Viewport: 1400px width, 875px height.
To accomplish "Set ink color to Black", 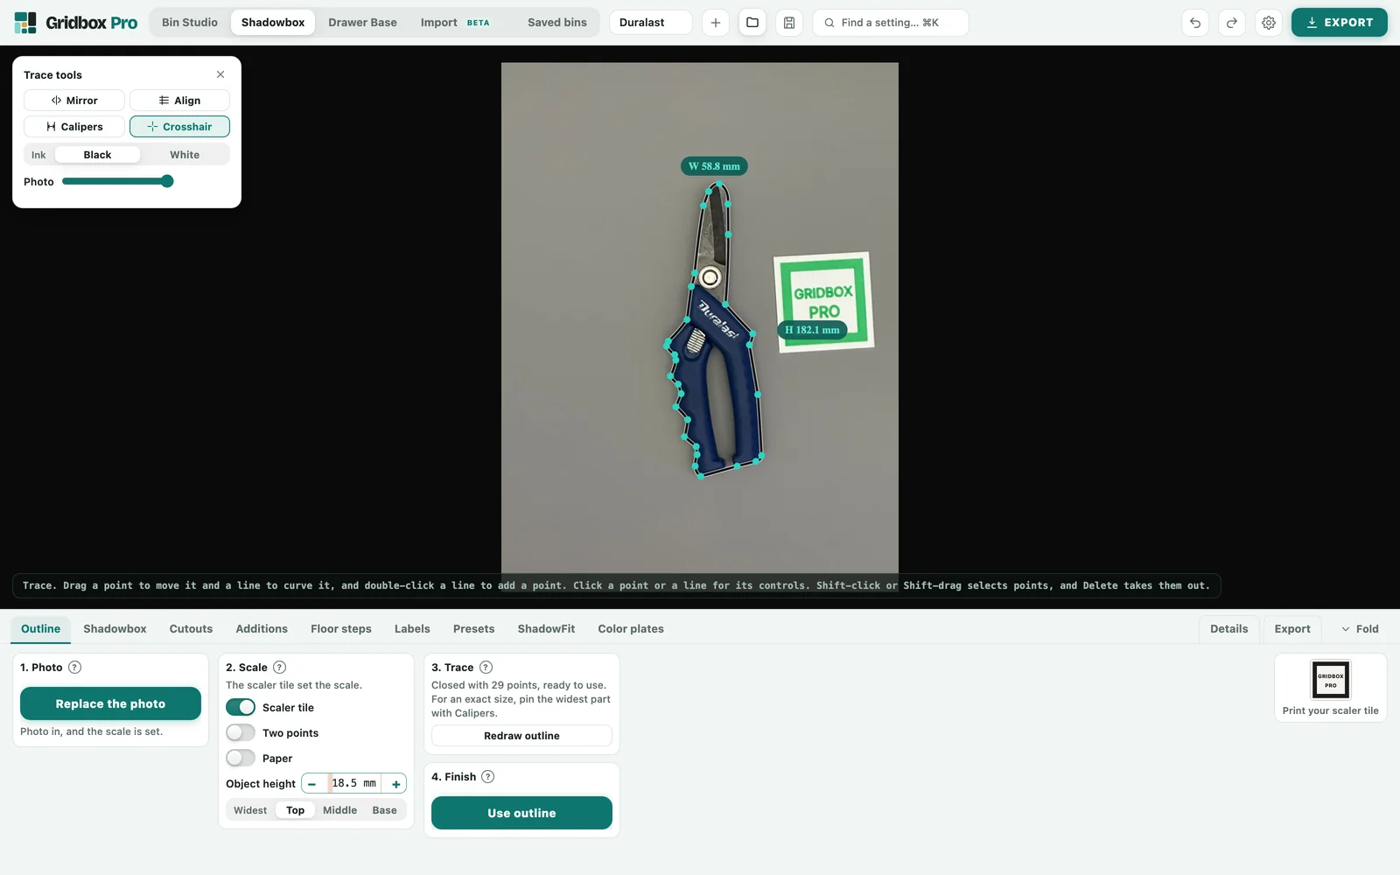I will pos(97,155).
